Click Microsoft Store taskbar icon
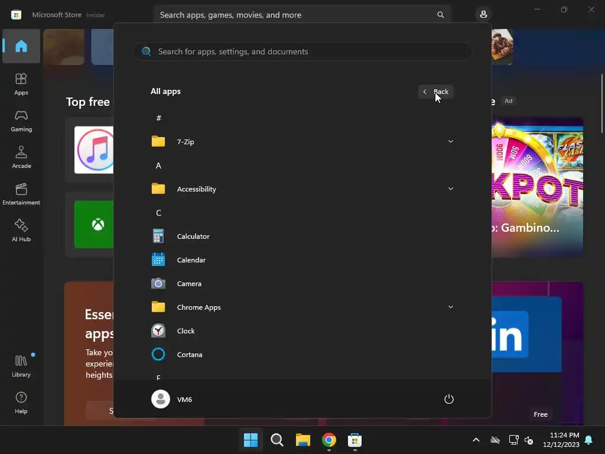Viewport: 605px width, 454px height. (x=355, y=440)
